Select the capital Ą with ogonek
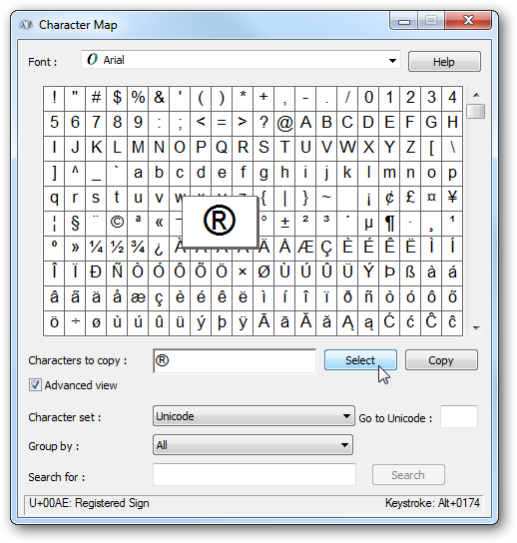 [347, 322]
